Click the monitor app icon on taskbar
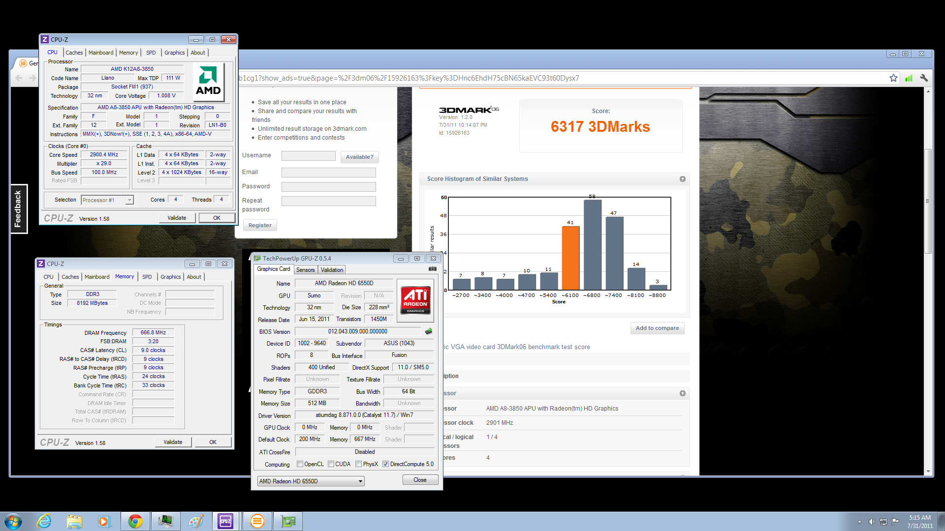 tap(165, 521)
